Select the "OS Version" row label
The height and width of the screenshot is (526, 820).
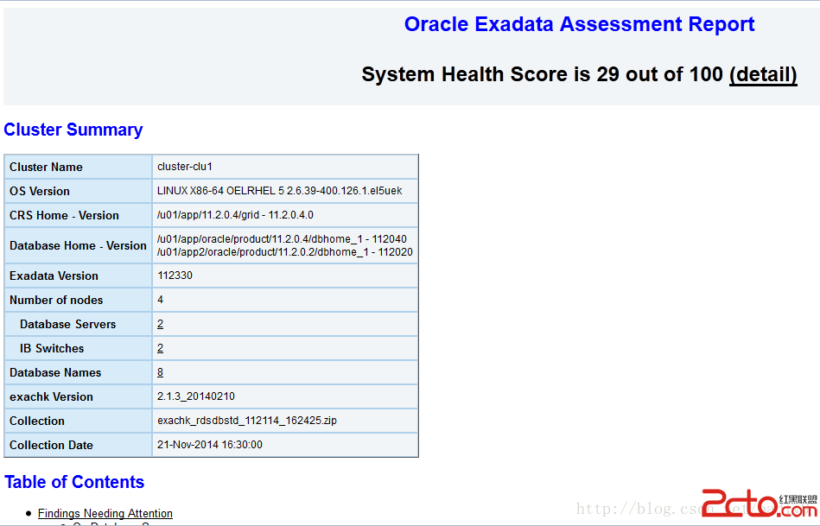(x=40, y=192)
